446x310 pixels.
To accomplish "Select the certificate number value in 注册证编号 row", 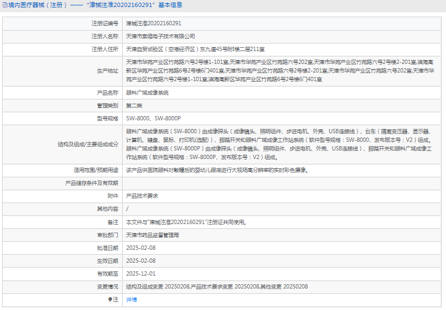I will (x=153, y=23).
